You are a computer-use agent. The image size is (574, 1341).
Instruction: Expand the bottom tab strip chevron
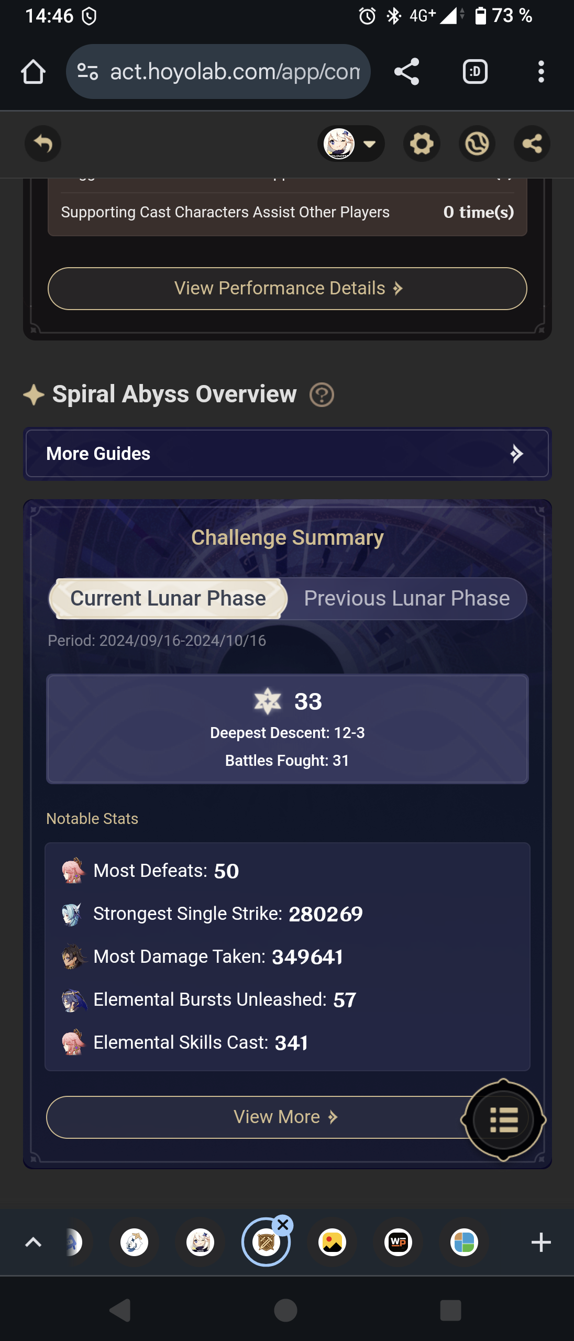(34, 1243)
